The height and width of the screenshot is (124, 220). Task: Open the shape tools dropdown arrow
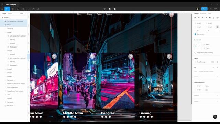tap(20, 9)
